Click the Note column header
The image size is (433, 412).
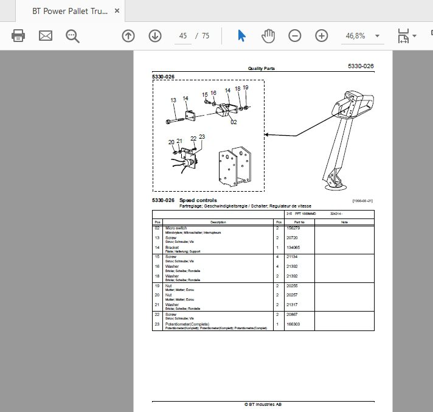[x=344, y=222]
